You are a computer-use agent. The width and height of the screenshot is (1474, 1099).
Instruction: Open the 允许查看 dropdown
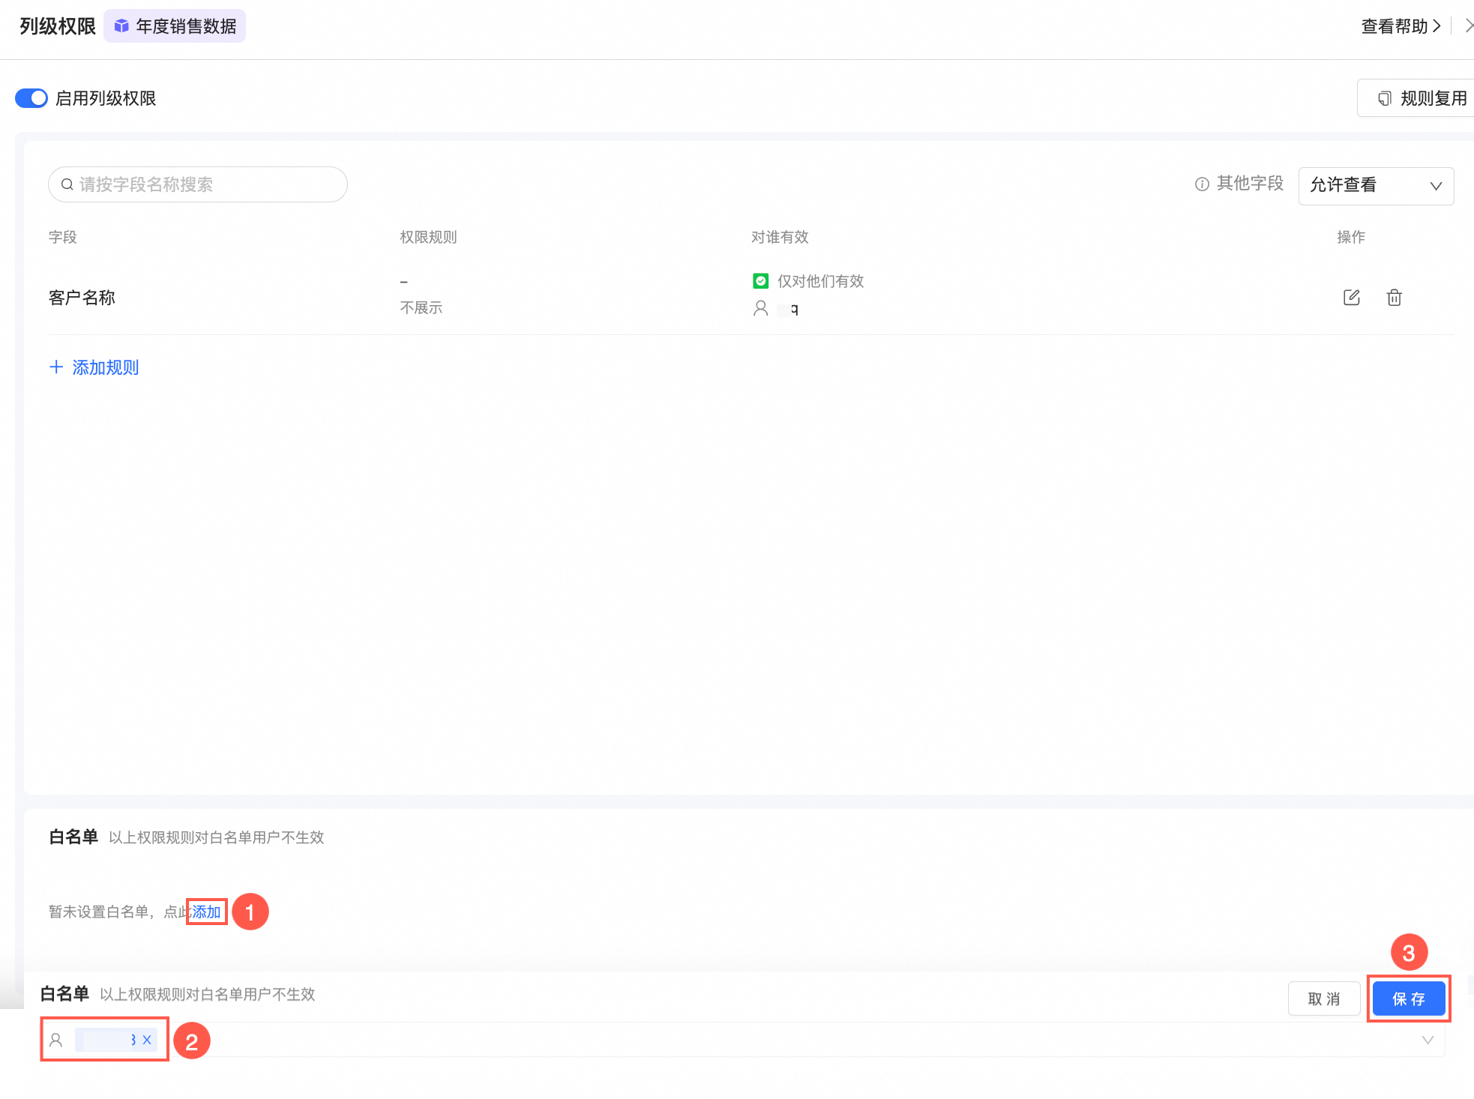[x=1375, y=186]
